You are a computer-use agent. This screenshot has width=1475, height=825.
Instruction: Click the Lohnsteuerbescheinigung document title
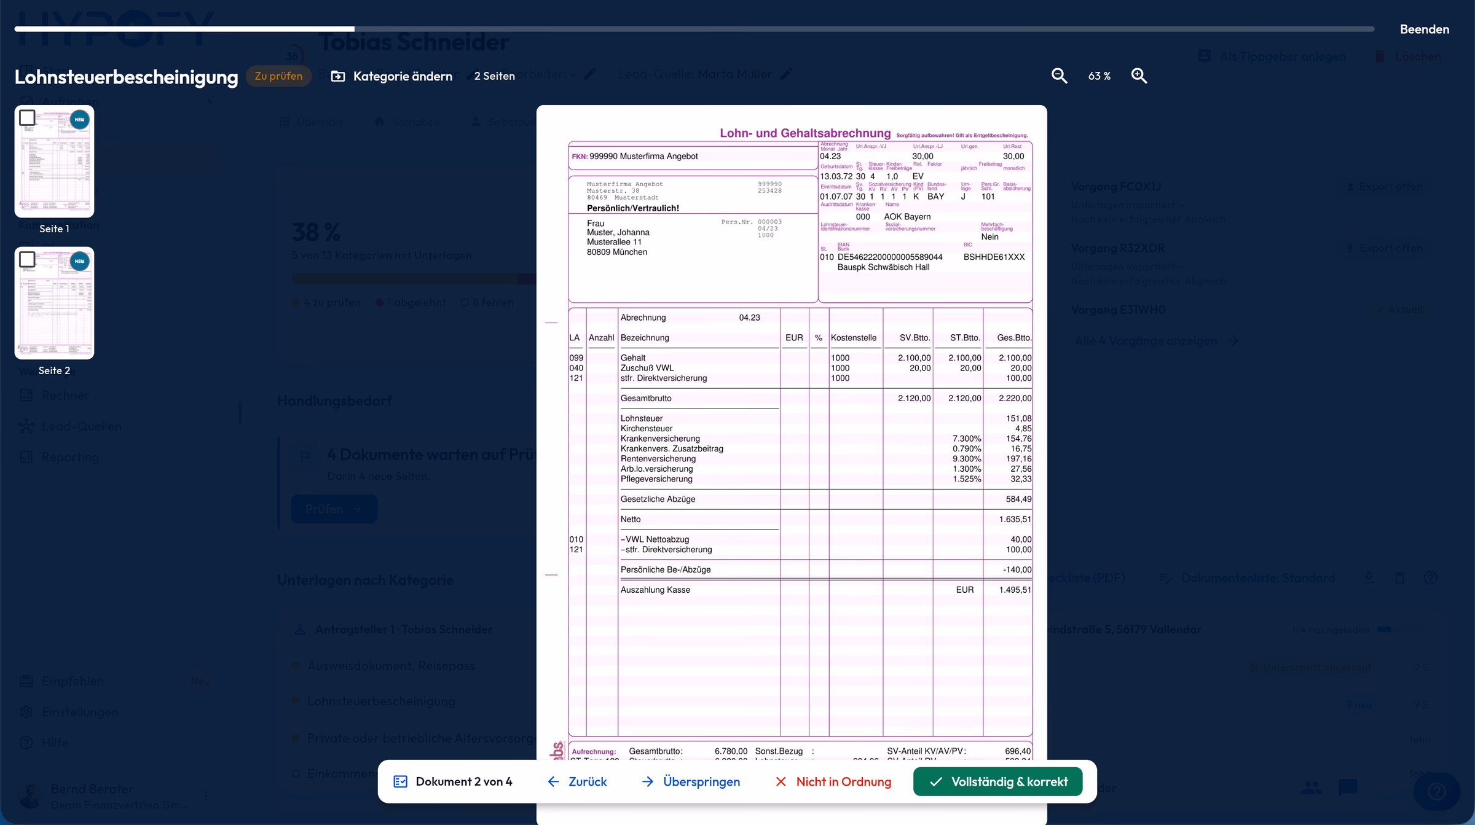[126, 77]
